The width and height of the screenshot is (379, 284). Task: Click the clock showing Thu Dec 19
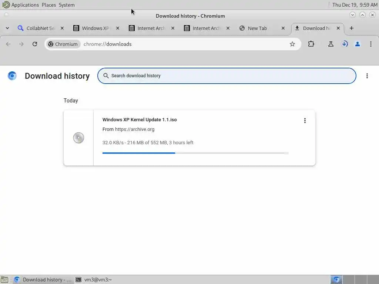(355, 5)
